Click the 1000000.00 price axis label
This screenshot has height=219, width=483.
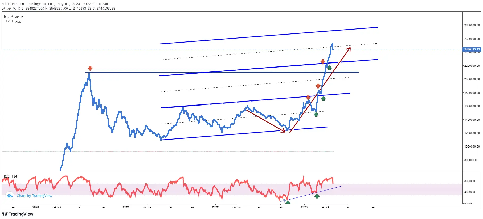(472, 146)
